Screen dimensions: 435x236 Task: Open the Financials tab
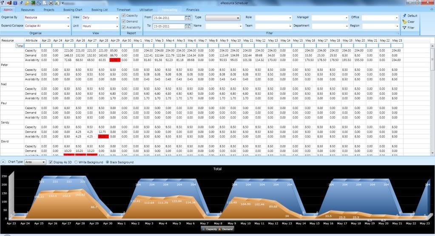click(x=193, y=10)
